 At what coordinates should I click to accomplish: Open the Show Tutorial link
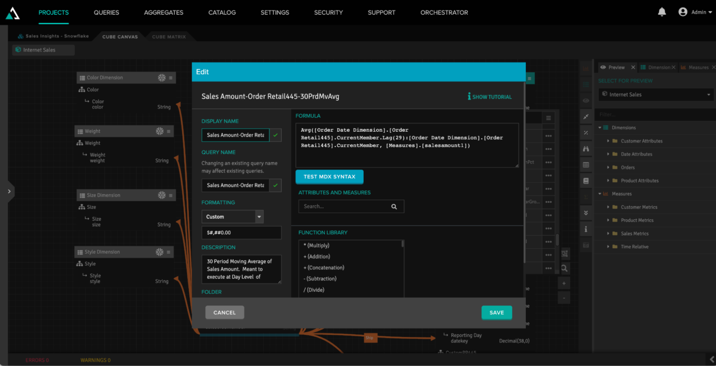(x=492, y=97)
